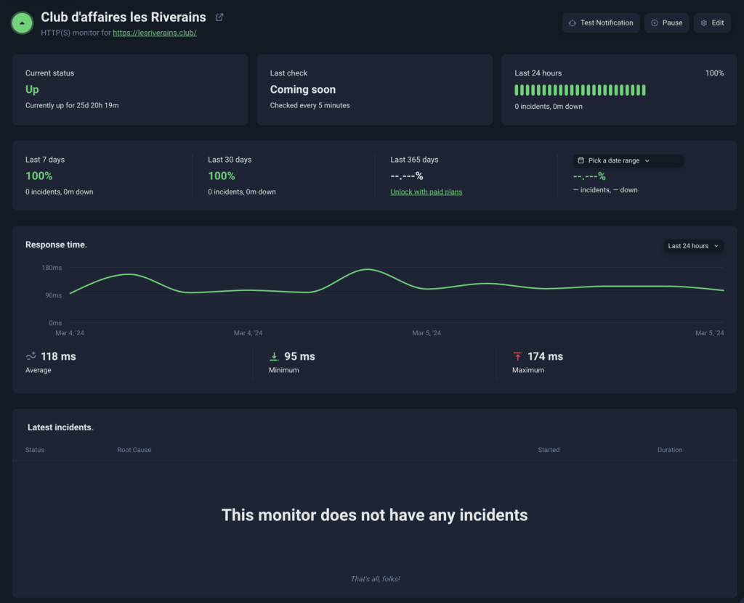Open the lesriverains.club URL link
Viewport: 744px width, 603px height.
point(155,33)
